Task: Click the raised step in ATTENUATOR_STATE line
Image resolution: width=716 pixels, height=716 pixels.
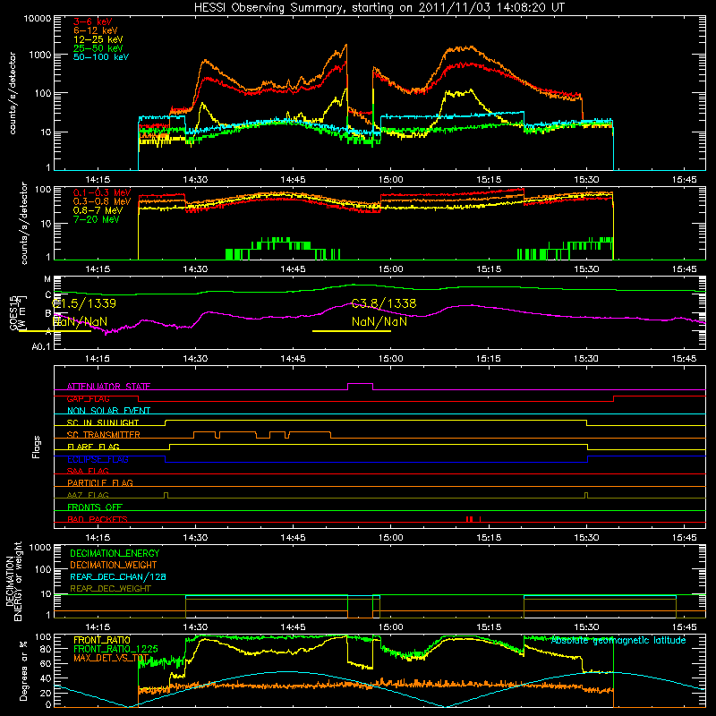Action: (361, 384)
